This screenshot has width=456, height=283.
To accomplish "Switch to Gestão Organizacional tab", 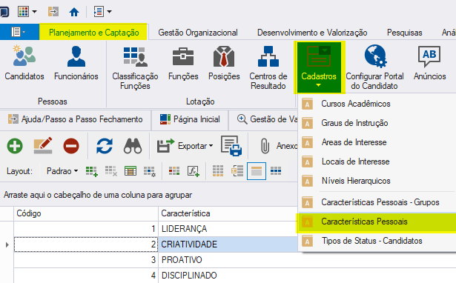I will [x=198, y=33].
